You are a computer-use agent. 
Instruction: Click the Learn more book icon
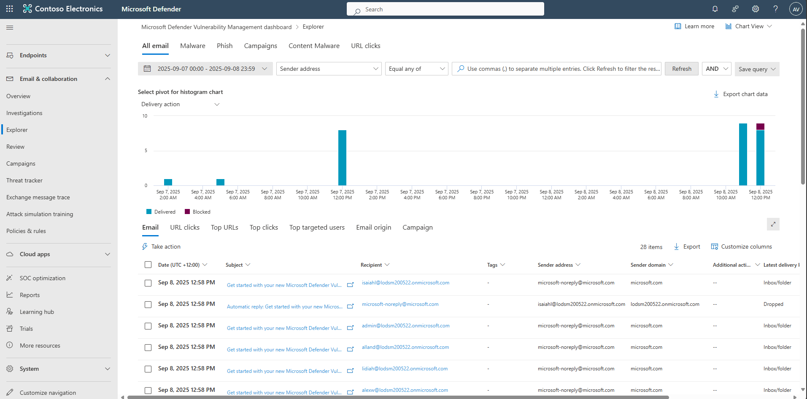[x=677, y=26]
